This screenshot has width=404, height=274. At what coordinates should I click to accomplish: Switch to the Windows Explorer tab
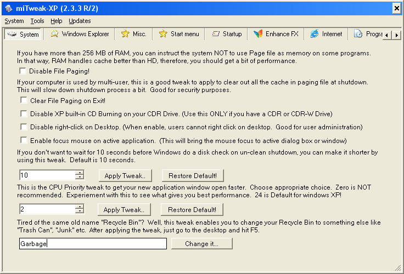point(80,34)
